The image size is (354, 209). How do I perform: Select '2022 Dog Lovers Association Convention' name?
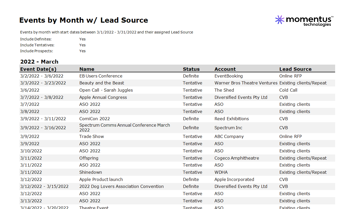[121, 186]
